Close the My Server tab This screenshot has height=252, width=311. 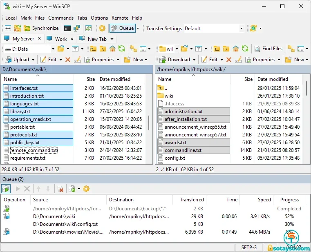pyautogui.click(x=39, y=38)
